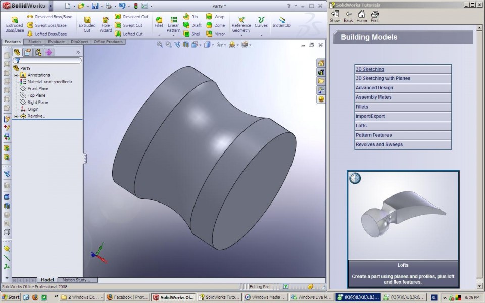Open the Windows Start menu
Image resolution: width=485 pixels, height=303 pixels.
point(11,297)
